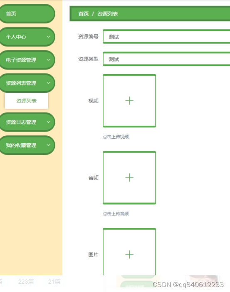Image resolution: width=230 pixels, height=292 pixels.
Task: Click the 音频 upload plus icon
Action: pos(129,177)
